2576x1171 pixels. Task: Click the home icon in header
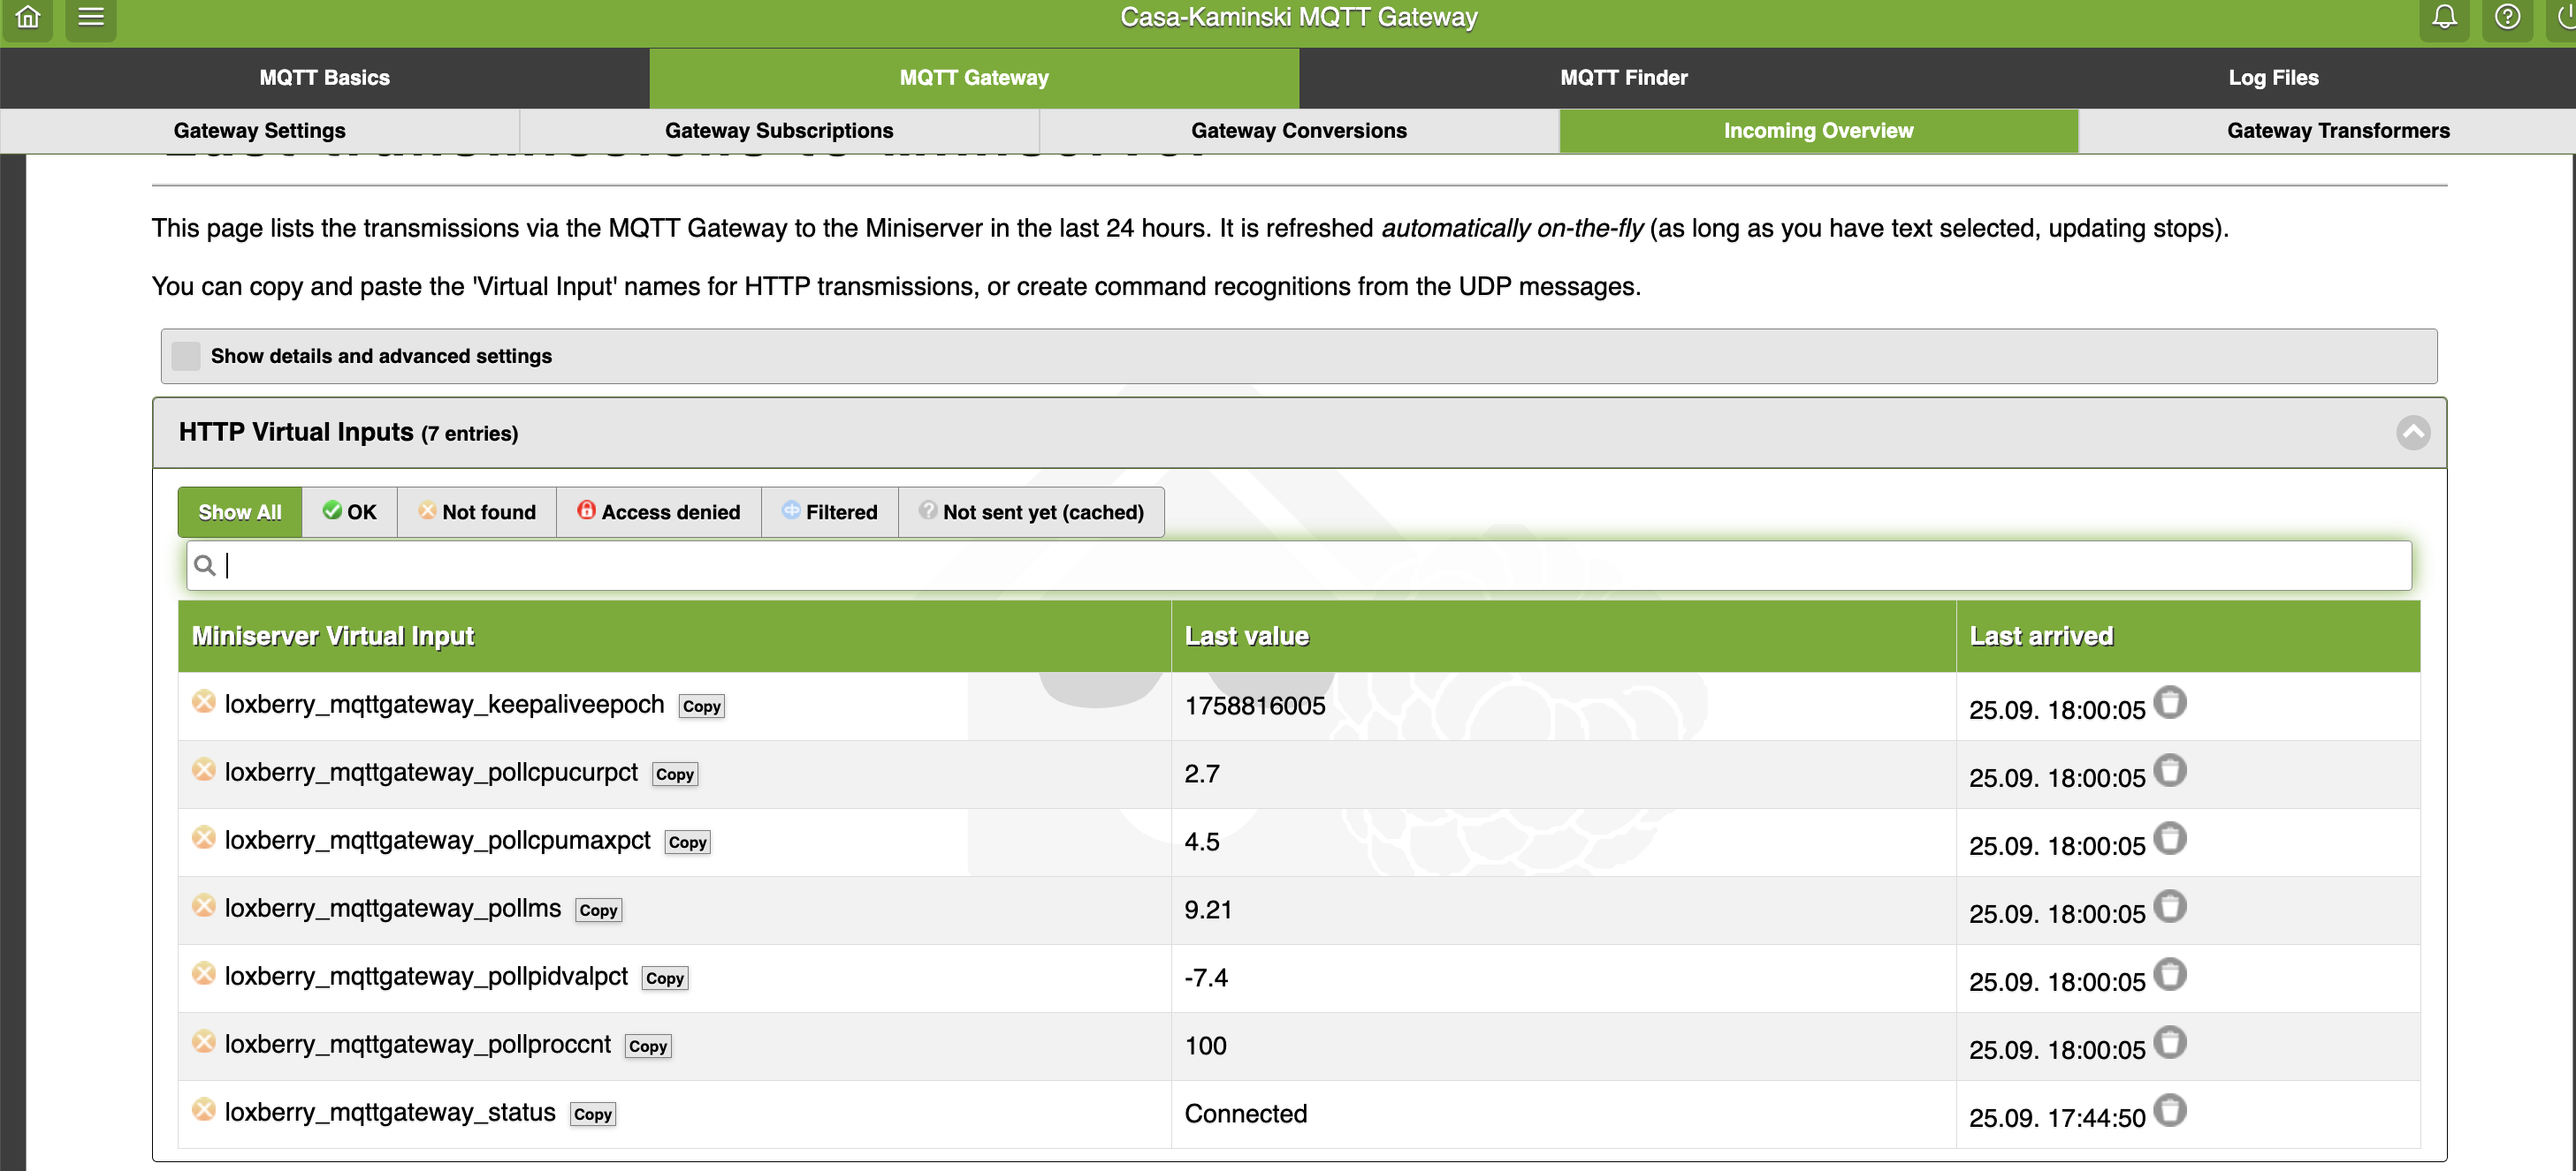28,16
